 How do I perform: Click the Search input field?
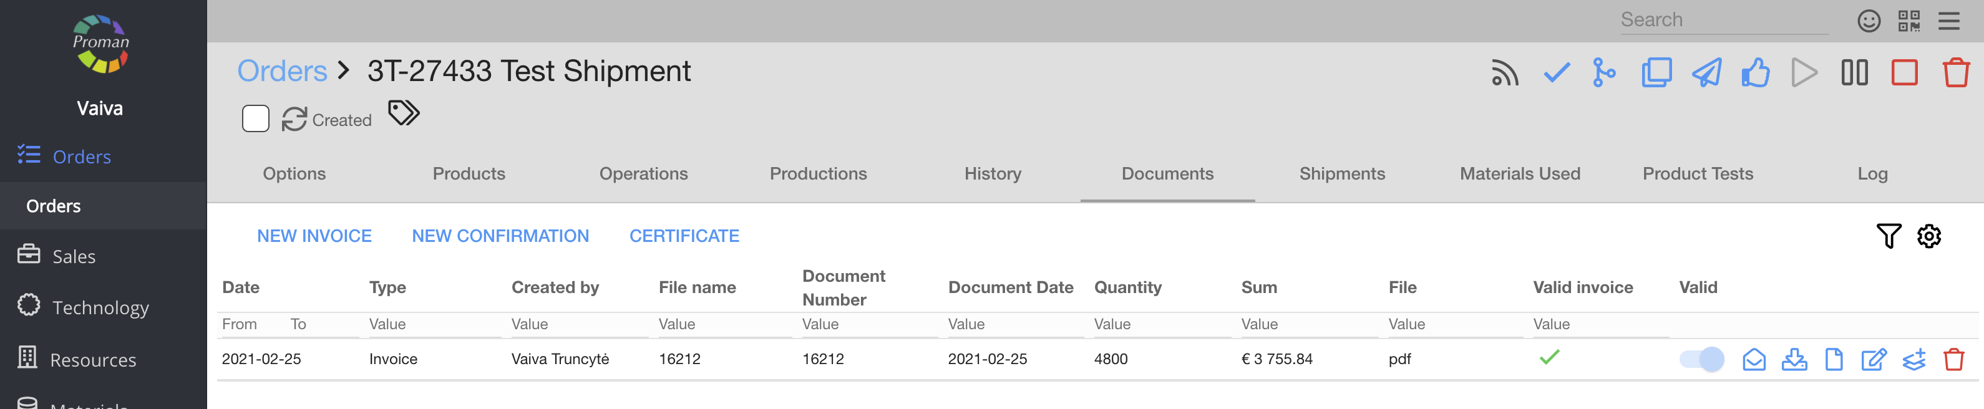[x=1724, y=20]
